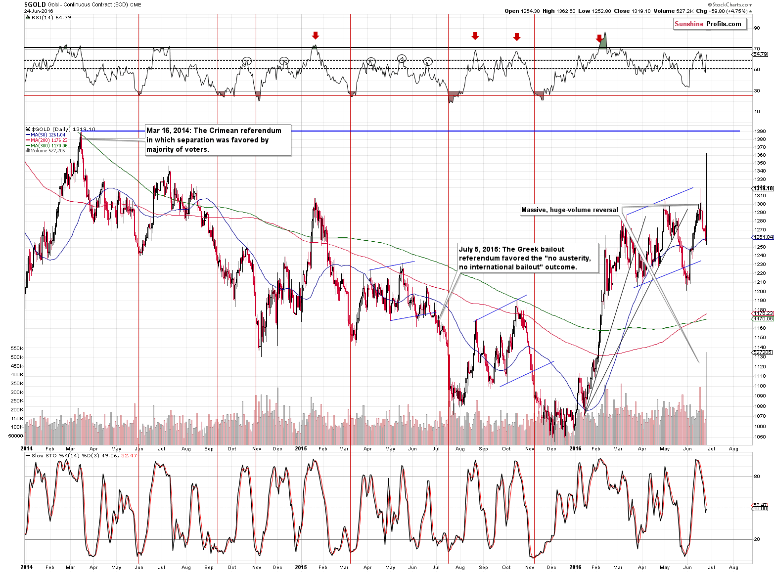Click the 20 label on stochastic axis
Screen dimensions: 774x572
point(757,539)
